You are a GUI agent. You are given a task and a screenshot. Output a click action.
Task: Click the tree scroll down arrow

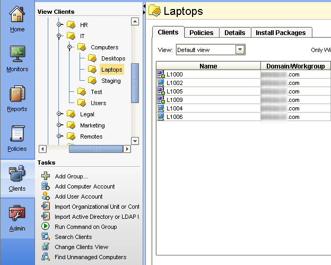(135, 141)
